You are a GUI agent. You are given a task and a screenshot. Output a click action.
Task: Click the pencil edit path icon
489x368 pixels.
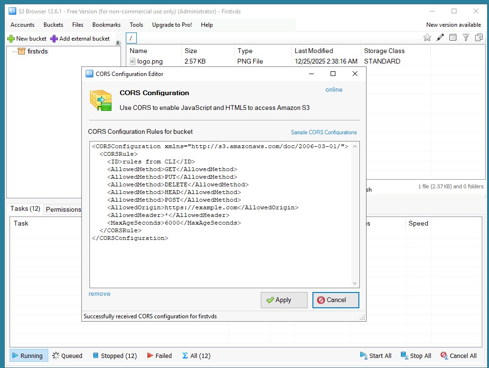tap(440, 38)
